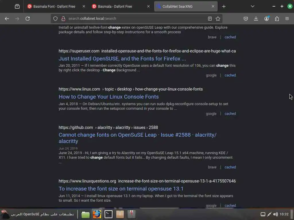This screenshot has width=294, height=220.
Task: Open 'How to Change Your Linux Console Fonts'
Action: pos(109,97)
